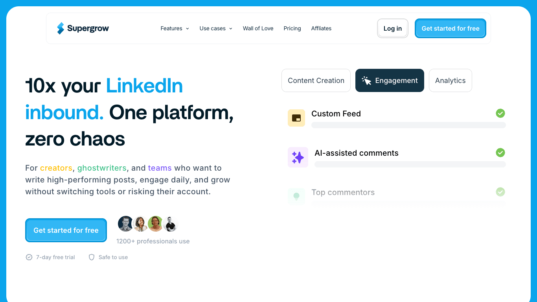Image resolution: width=537 pixels, height=302 pixels.
Task: Click the first user avatar photo
Action: click(125, 224)
